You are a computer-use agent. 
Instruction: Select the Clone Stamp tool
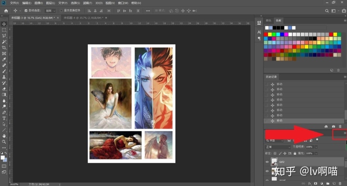click(x=4, y=77)
